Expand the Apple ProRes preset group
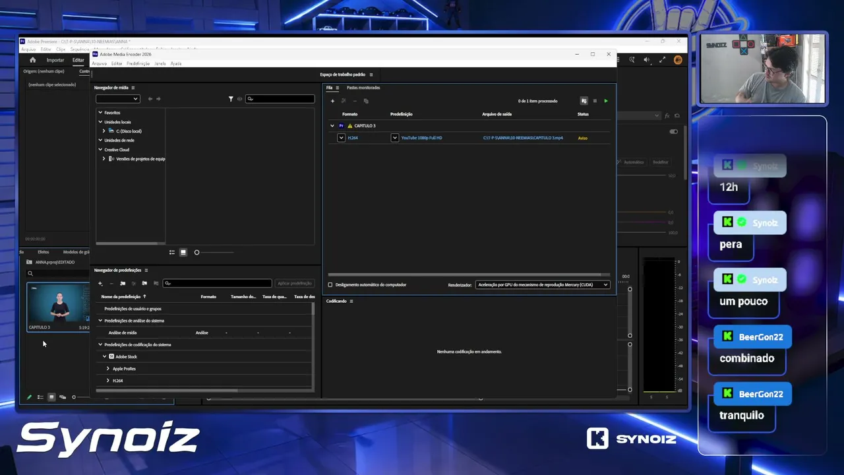 [108, 369]
